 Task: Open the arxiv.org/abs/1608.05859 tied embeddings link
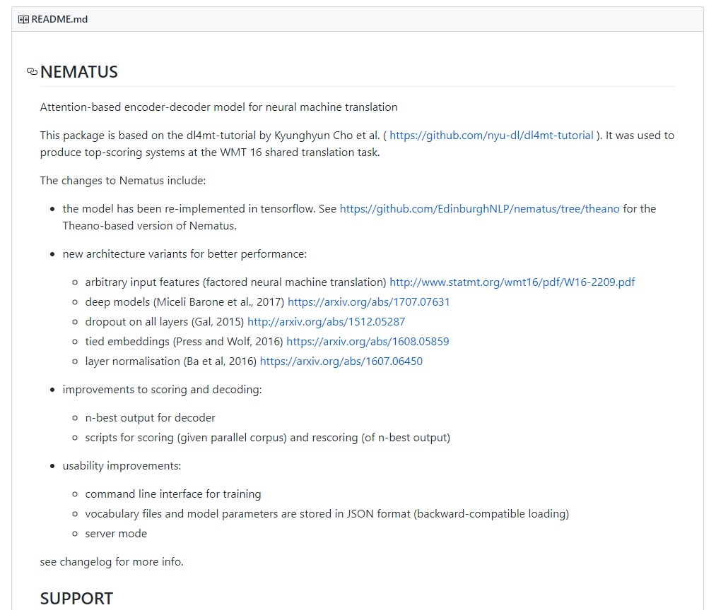point(368,342)
